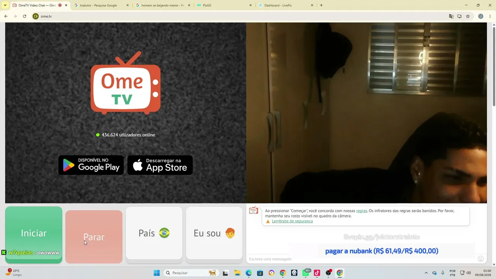Open the purple-orange circular app on taskbar
Image resolution: width=496 pixels, height=279 pixels.
[271, 273]
